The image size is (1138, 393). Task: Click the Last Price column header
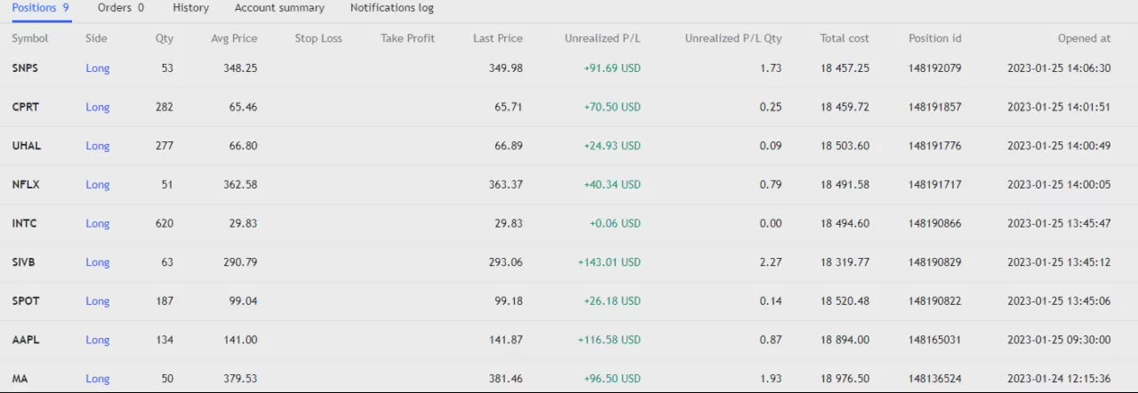coord(498,38)
